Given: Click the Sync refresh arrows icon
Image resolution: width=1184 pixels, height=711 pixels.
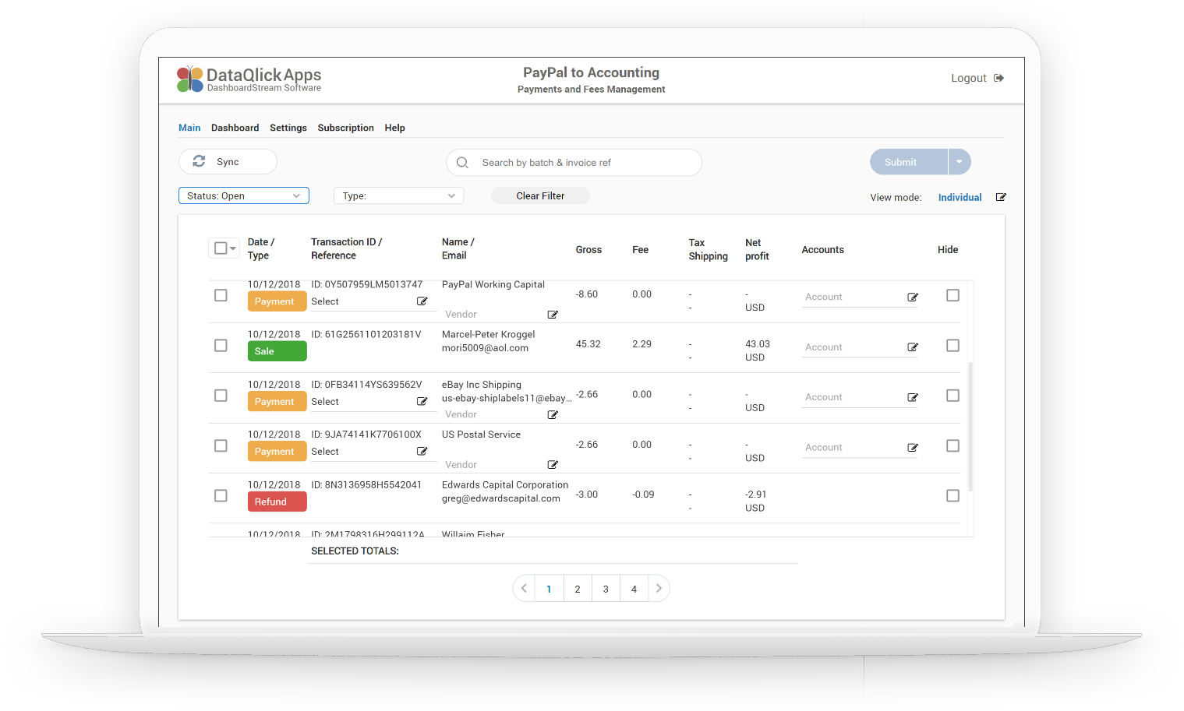Looking at the screenshot, I should coord(199,161).
